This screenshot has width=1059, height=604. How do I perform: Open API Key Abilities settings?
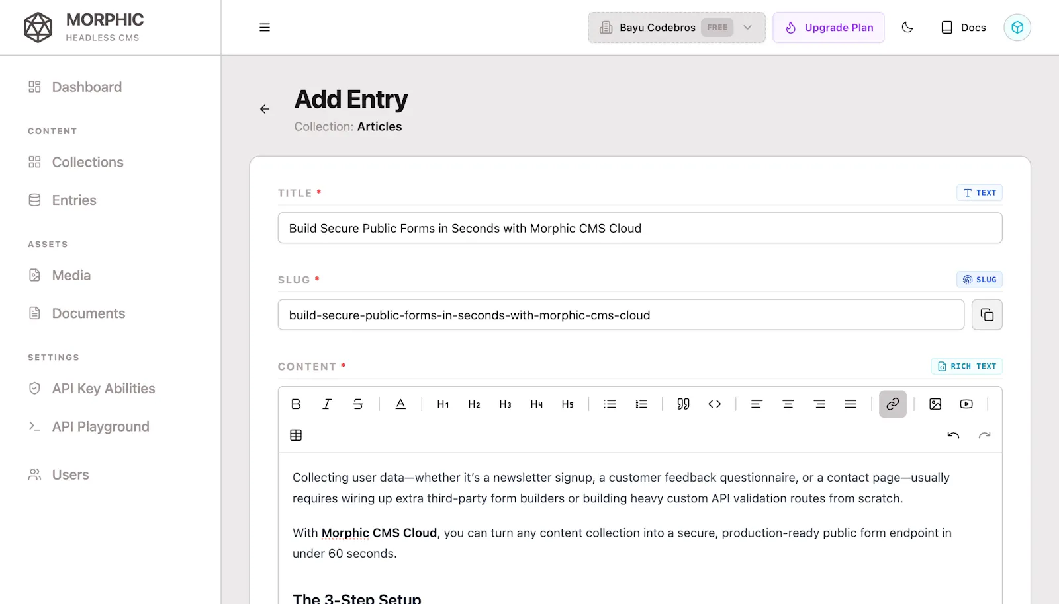[x=91, y=388]
